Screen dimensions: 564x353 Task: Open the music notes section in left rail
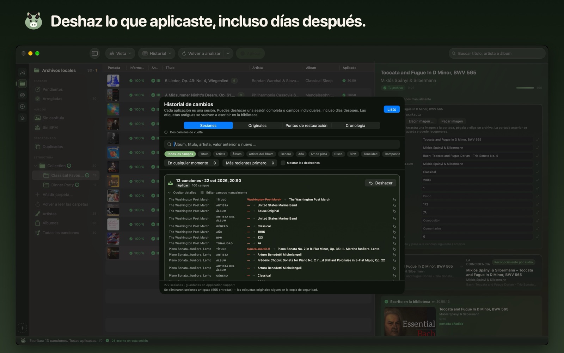point(22,72)
